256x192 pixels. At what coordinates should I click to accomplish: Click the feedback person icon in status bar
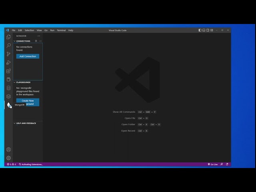coord(222,164)
